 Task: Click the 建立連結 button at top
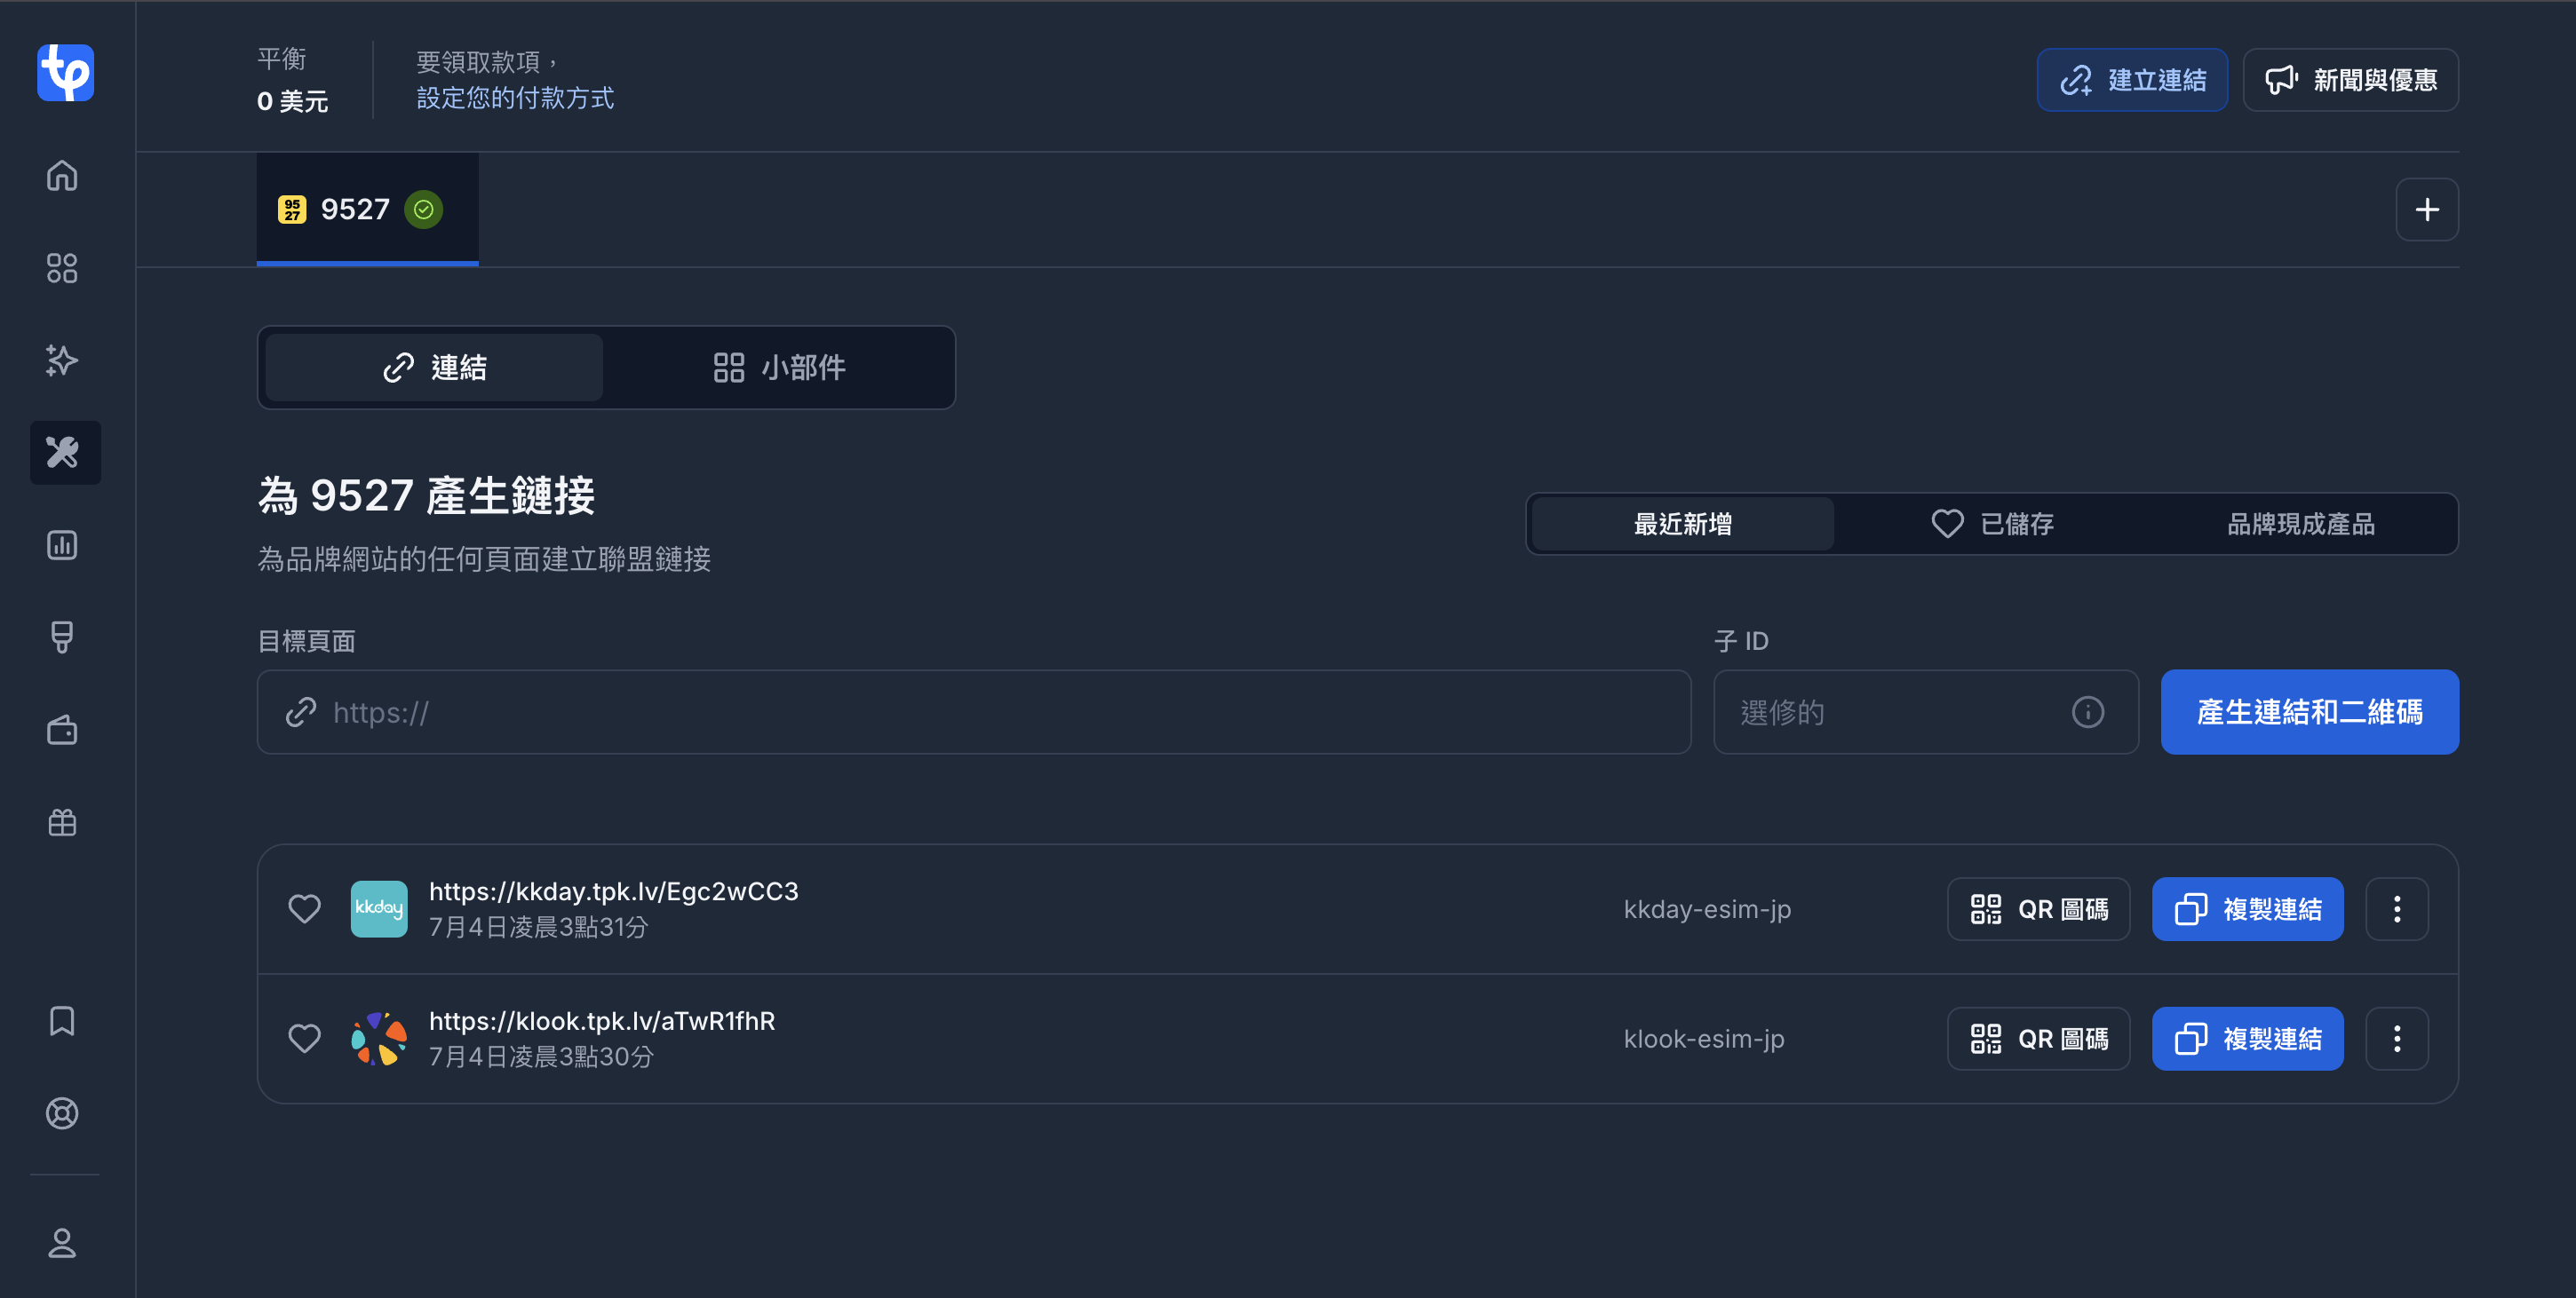click(2132, 80)
